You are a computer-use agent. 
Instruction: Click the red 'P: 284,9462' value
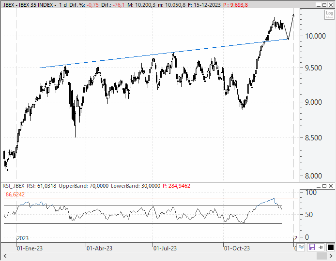click(176, 186)
